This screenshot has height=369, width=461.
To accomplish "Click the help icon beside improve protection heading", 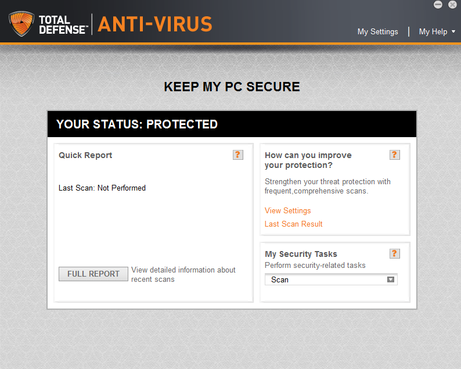I will [x=395, y=155].
